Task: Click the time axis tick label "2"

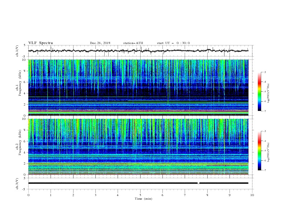Action: click(73, 195)
